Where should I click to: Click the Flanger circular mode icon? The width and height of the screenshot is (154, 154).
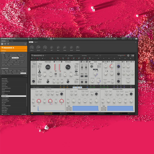[x=92, y=66]
